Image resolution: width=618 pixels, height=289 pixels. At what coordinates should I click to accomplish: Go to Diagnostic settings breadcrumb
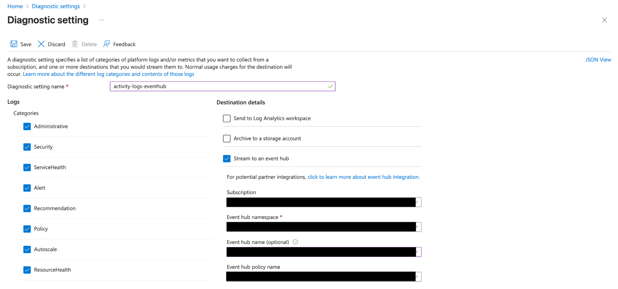[x=56, y=6]
